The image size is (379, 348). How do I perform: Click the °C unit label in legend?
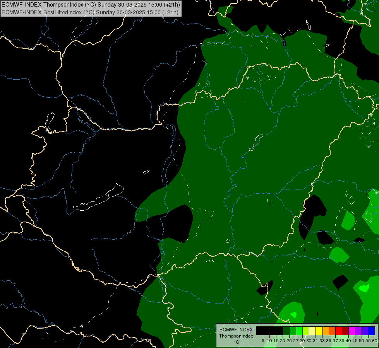pyautogui.click(x=237, y=342)
